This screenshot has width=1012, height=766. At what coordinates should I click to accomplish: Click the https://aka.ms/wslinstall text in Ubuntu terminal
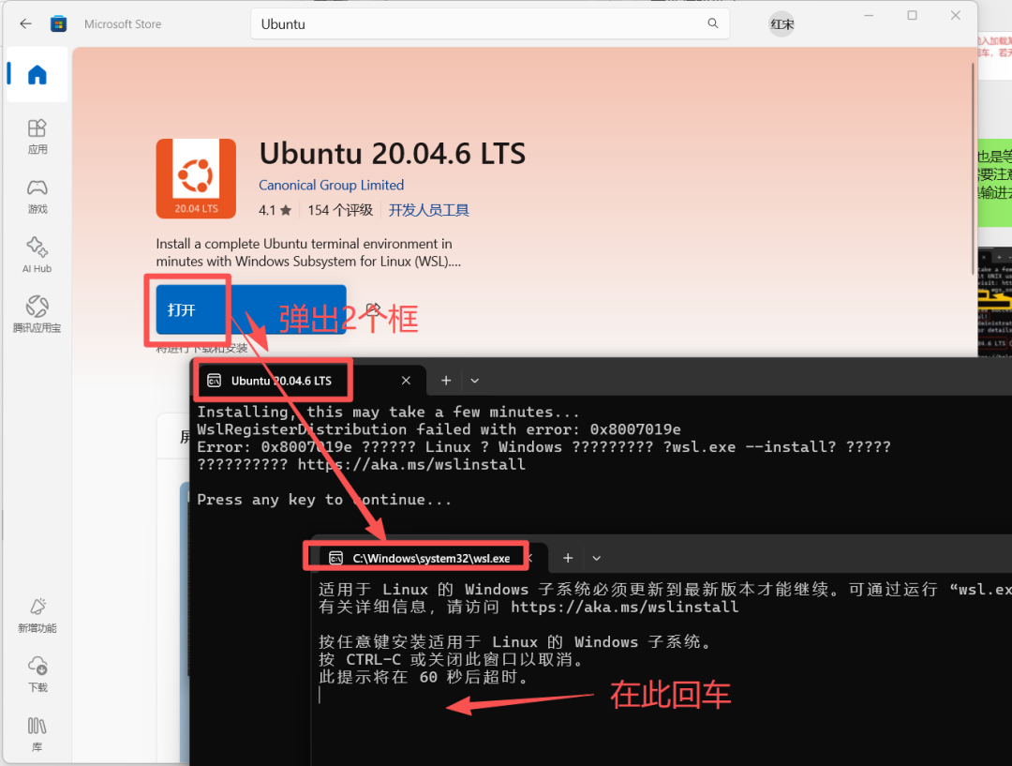tap(411, 464)
